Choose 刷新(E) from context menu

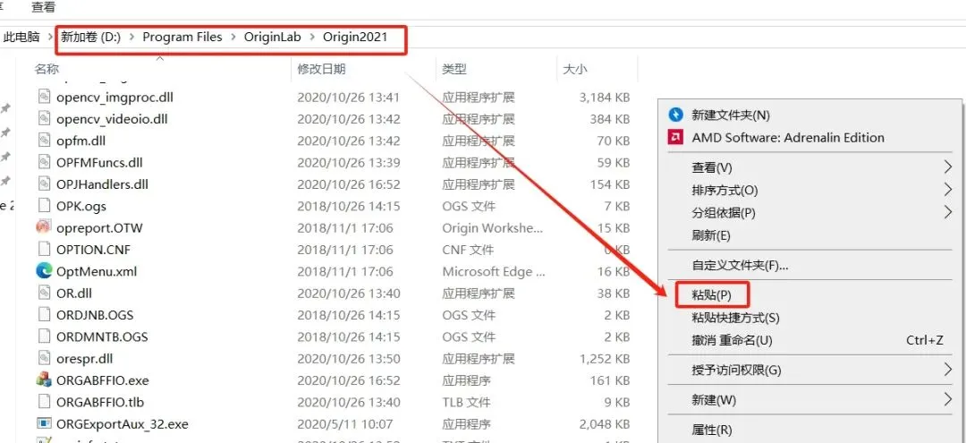click(x=711, y=235)
